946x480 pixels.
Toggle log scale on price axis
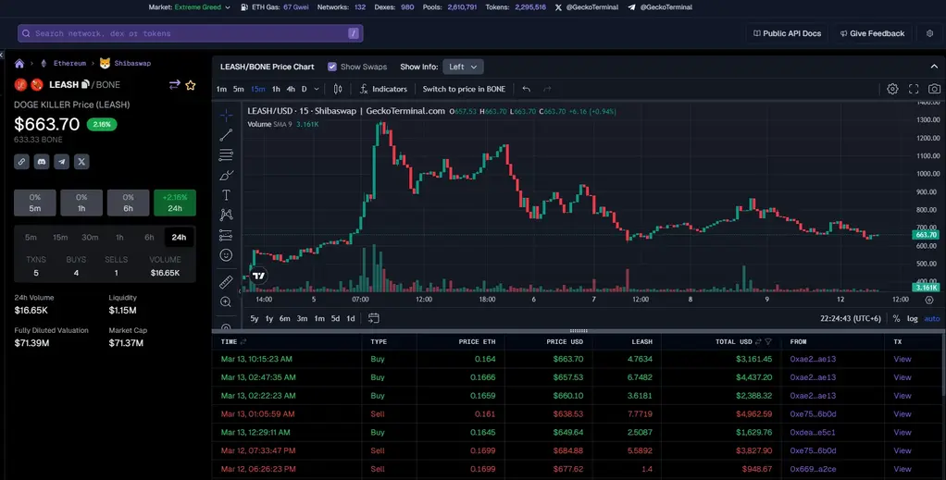pos(913,318)
